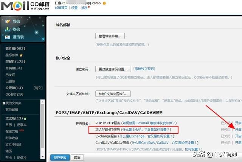Viewport: 242px width, 162px height.
Task: Open 邮箱首页 link in header
Action: click(x=61, y=8)
